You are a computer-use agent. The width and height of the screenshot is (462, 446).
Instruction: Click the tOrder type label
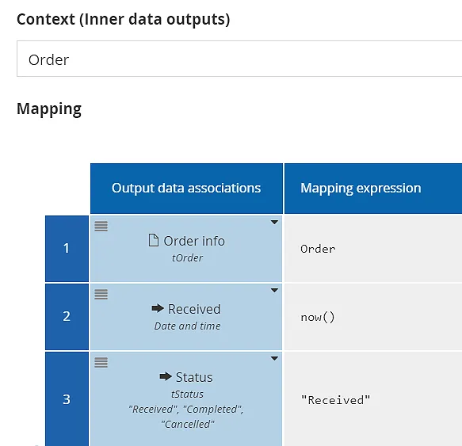click(x=187, y=258)
